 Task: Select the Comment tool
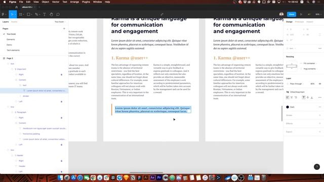point(58,14)
